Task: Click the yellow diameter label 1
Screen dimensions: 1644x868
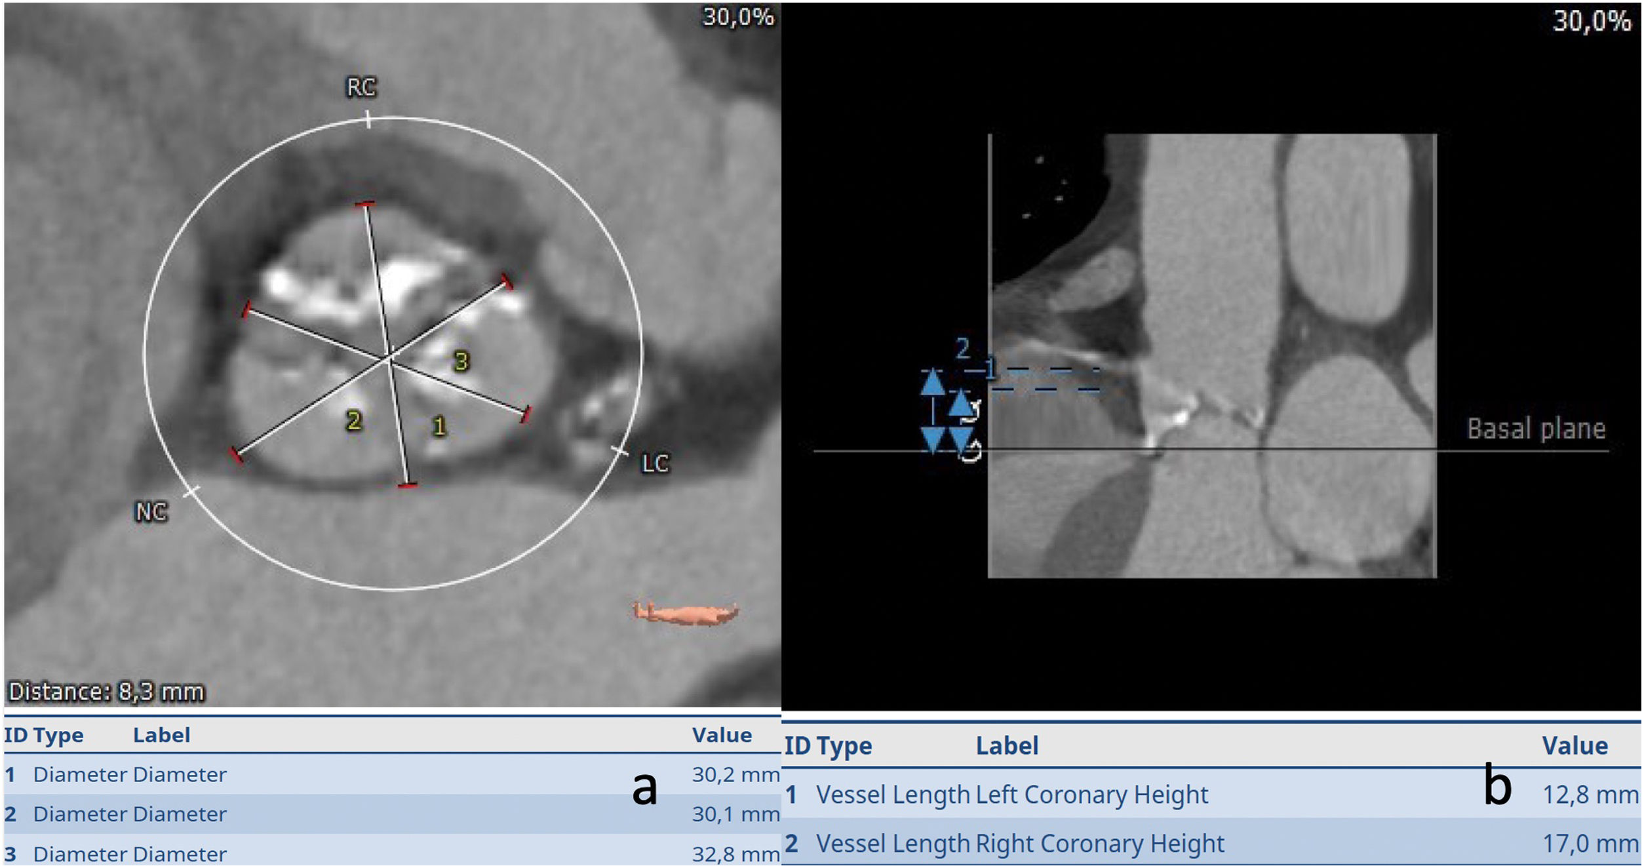Action: click(x=439, y=427)
